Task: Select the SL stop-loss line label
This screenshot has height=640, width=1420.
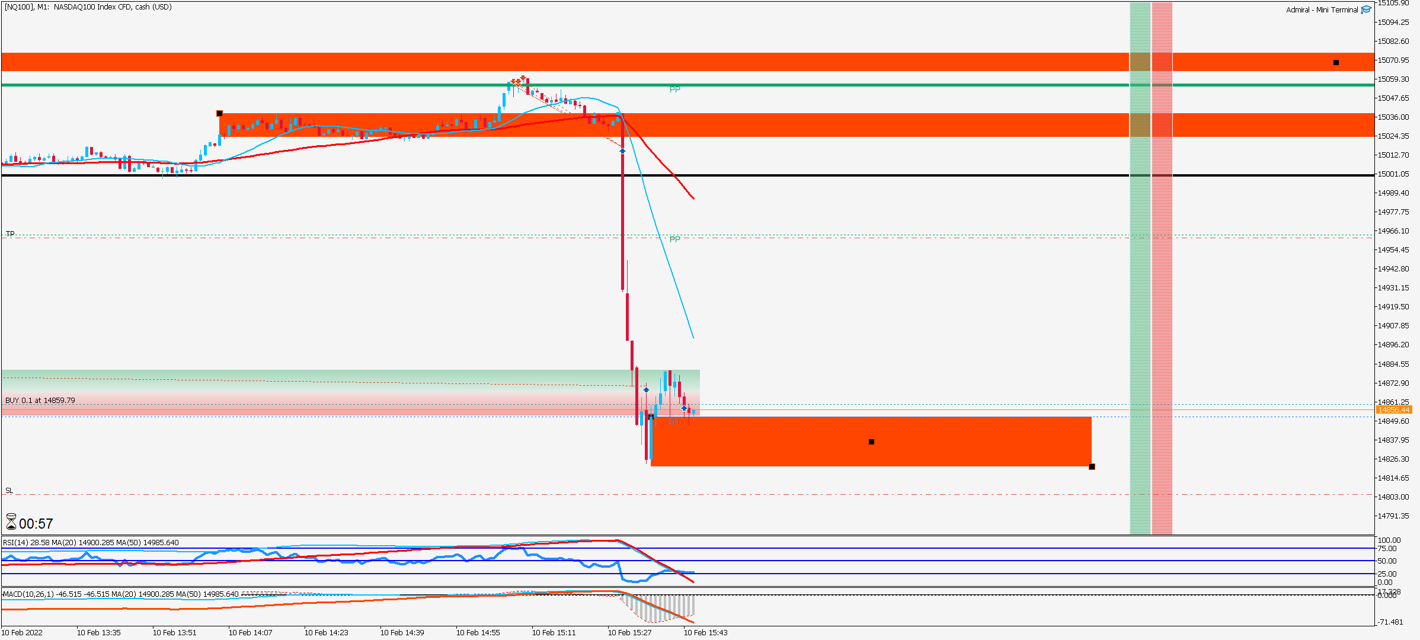Action: 9,491
